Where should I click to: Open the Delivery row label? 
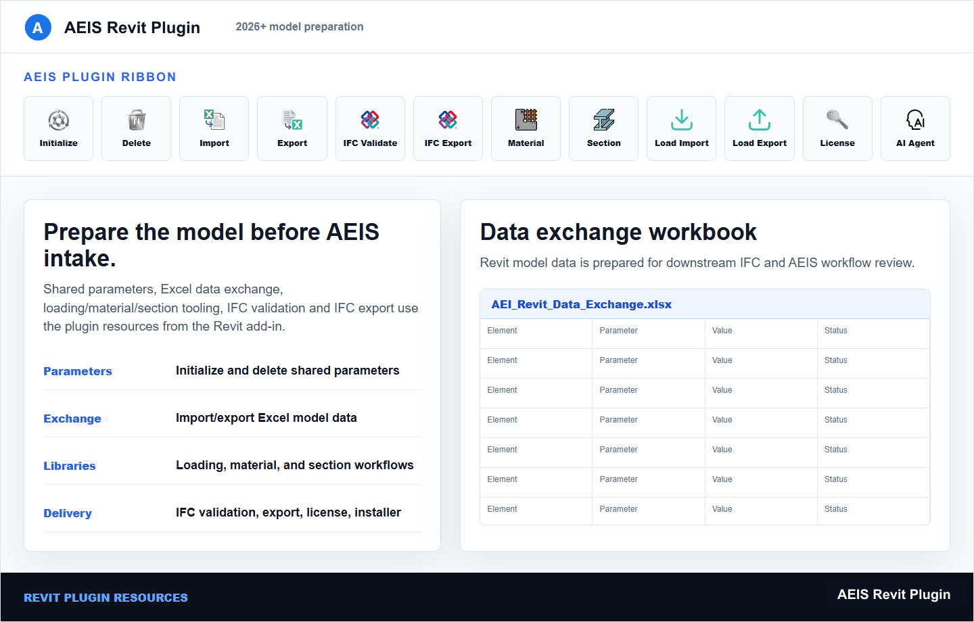click(68, 513)
